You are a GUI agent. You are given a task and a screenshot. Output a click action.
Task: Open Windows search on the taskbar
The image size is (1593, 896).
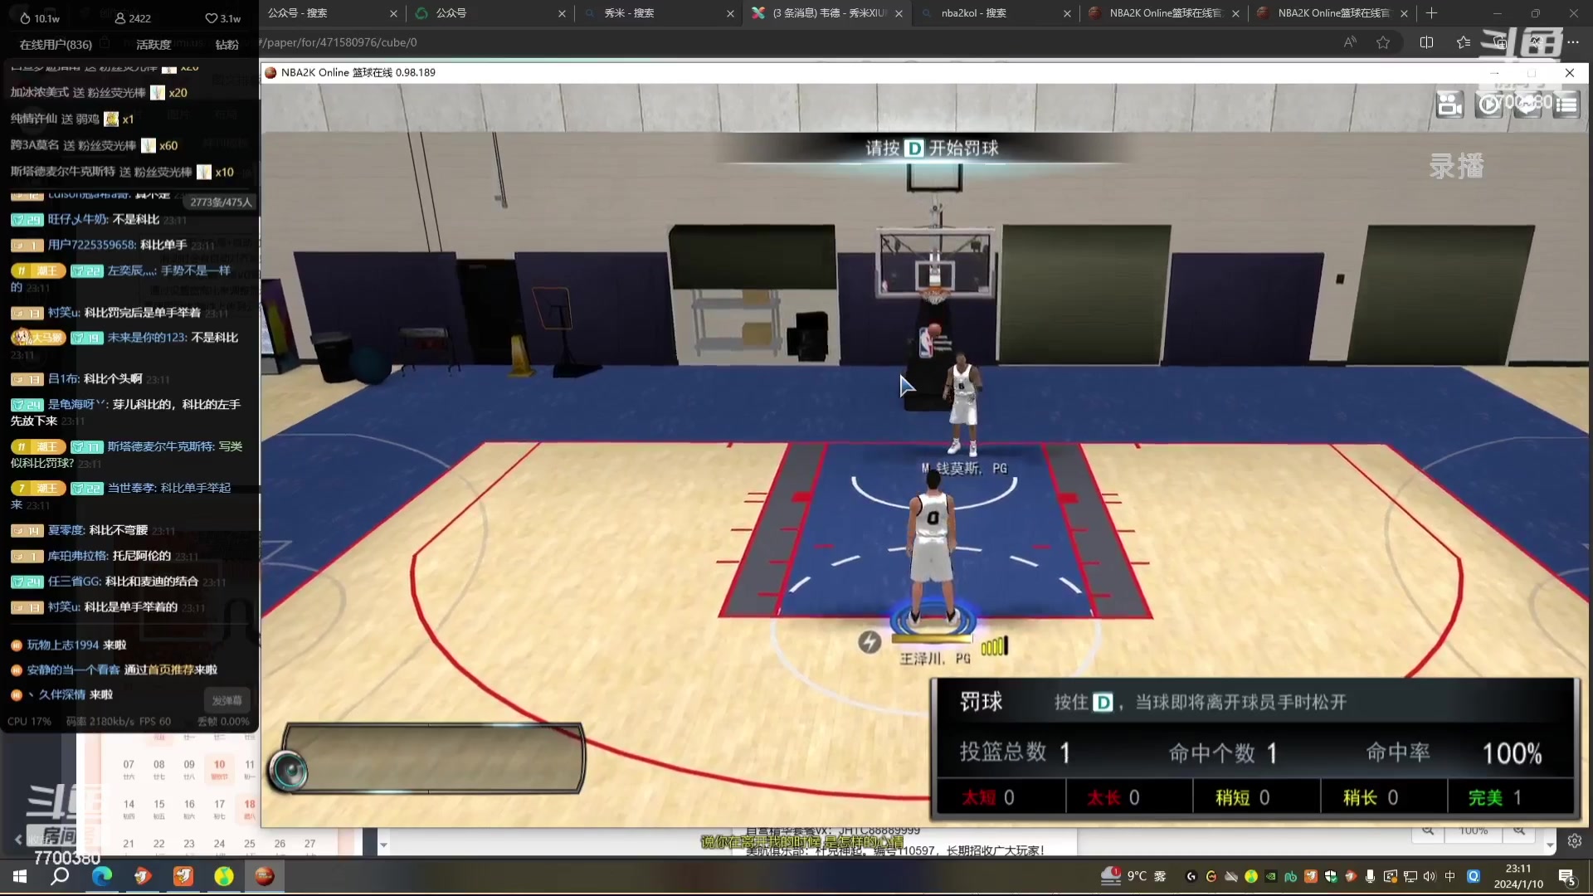point(60,876)
